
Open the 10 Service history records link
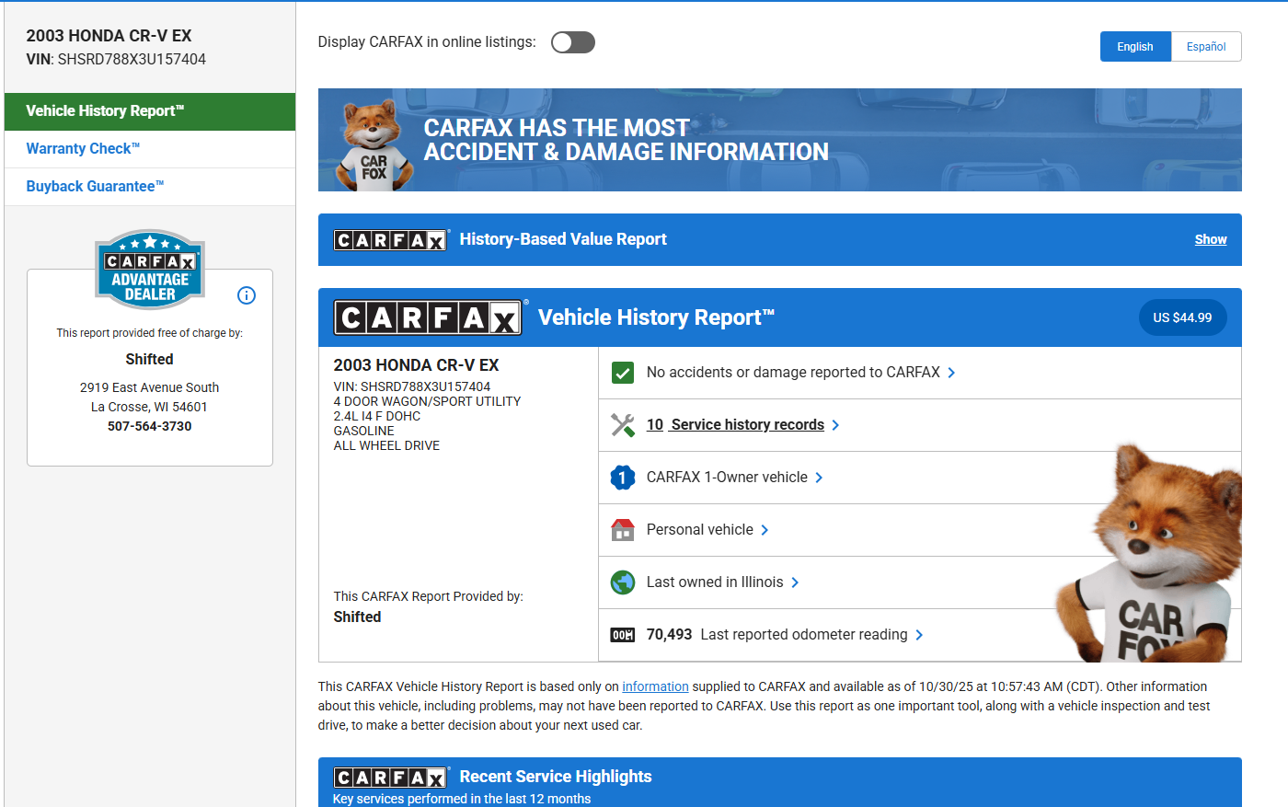click(735, 425)
